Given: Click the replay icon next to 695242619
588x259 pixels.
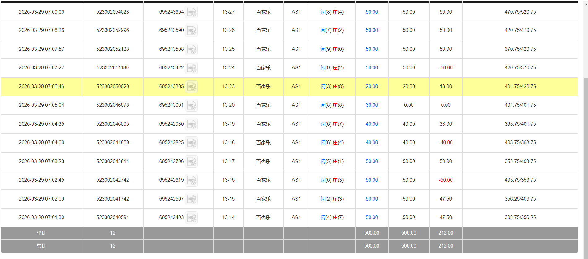Looking at the screenshot, I should coord(191,180).
